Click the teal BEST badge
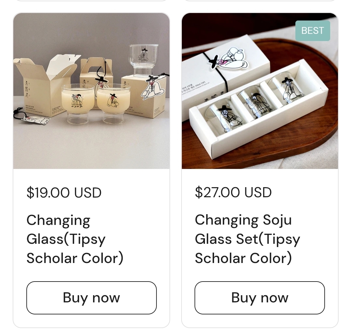351x332 pixels. tap(313, 31)
